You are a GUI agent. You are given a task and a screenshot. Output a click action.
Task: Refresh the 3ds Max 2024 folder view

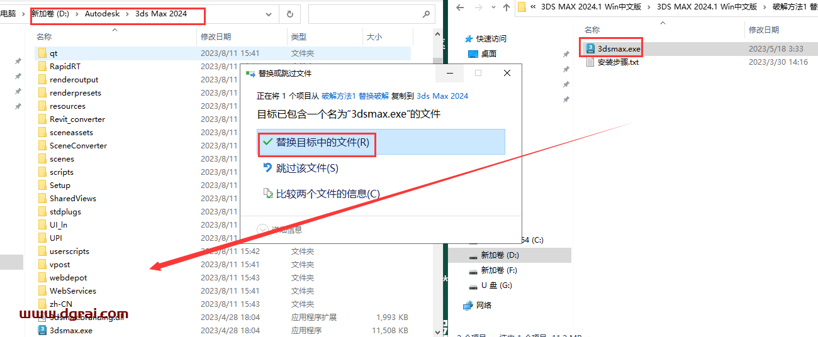coord(289,14)
